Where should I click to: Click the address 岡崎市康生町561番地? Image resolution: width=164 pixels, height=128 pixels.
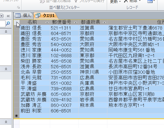click(x=136, y=50)
